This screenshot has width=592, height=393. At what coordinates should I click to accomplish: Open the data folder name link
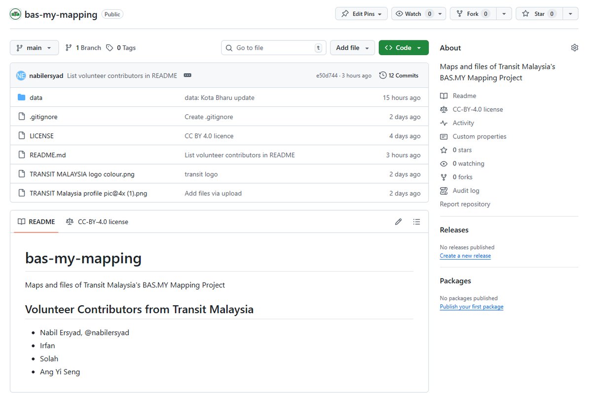coord(36,98)
